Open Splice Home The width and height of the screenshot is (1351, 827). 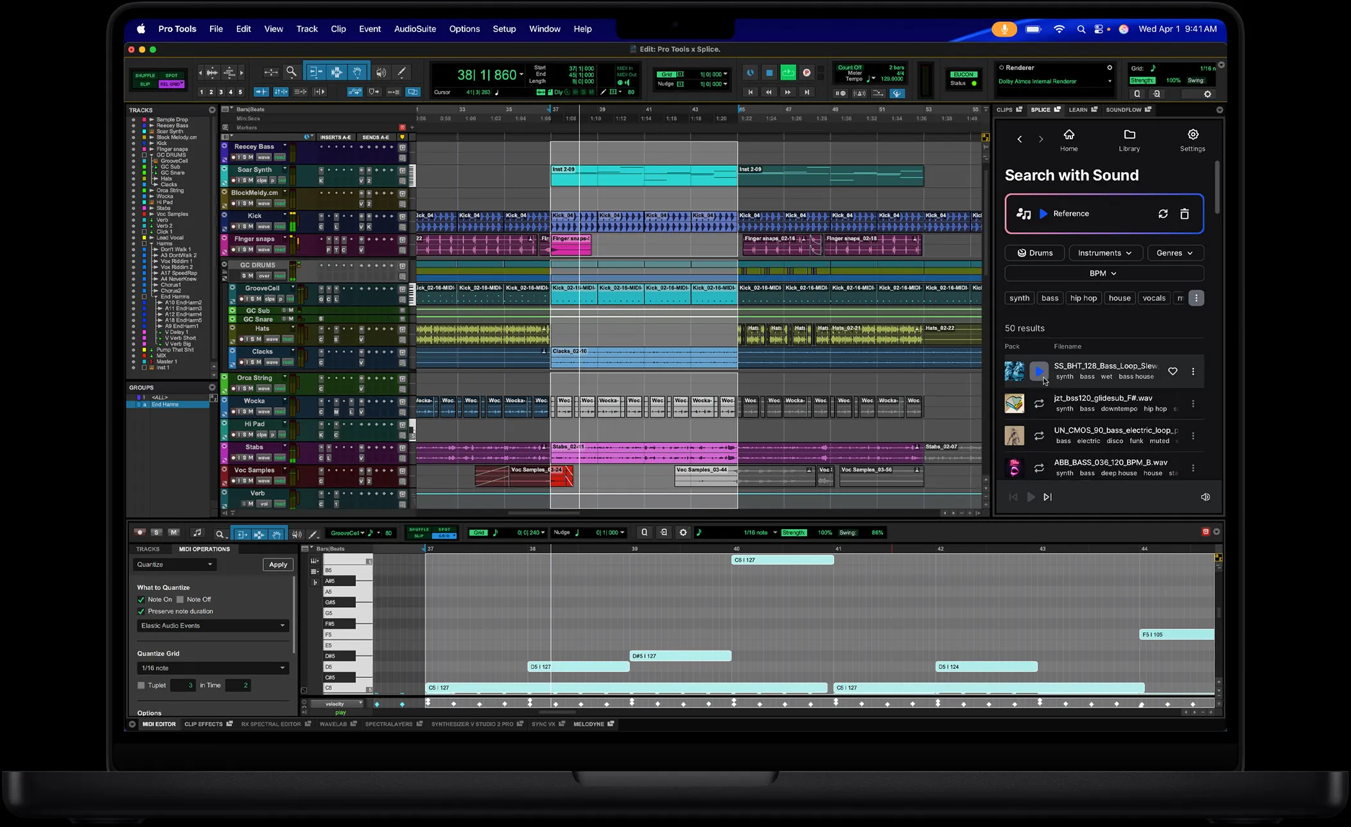tap(1069, 139)
